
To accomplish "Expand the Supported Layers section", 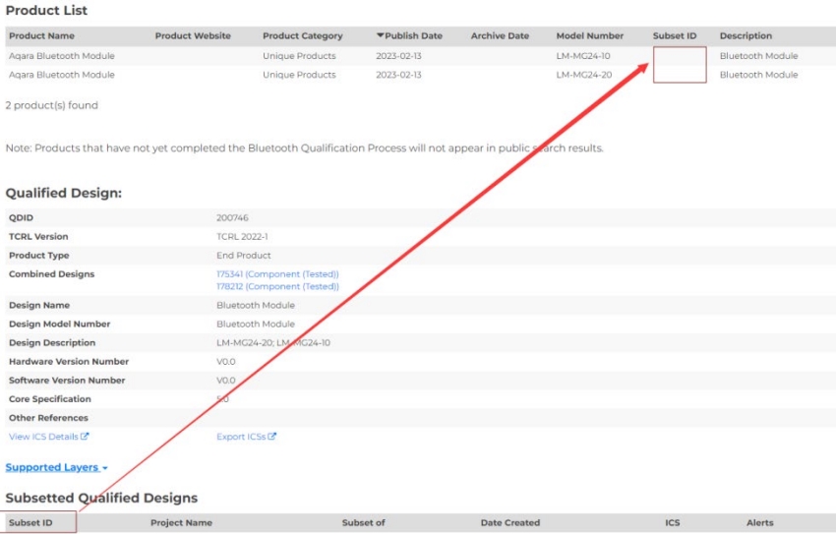I will click(56, 467).
